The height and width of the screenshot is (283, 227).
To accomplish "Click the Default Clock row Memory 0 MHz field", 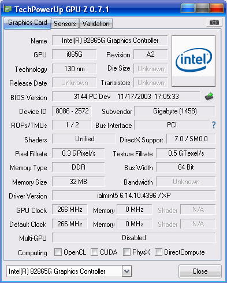I will (x=135, y=224).
